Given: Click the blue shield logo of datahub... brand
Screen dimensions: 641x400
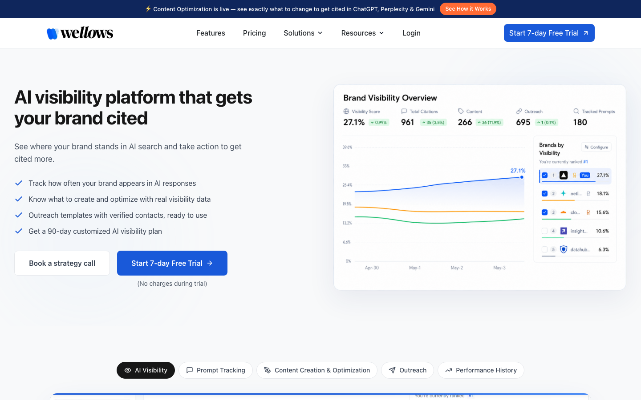Looking at the screenshot, I should pyautogui.click(x=564, y=249).
